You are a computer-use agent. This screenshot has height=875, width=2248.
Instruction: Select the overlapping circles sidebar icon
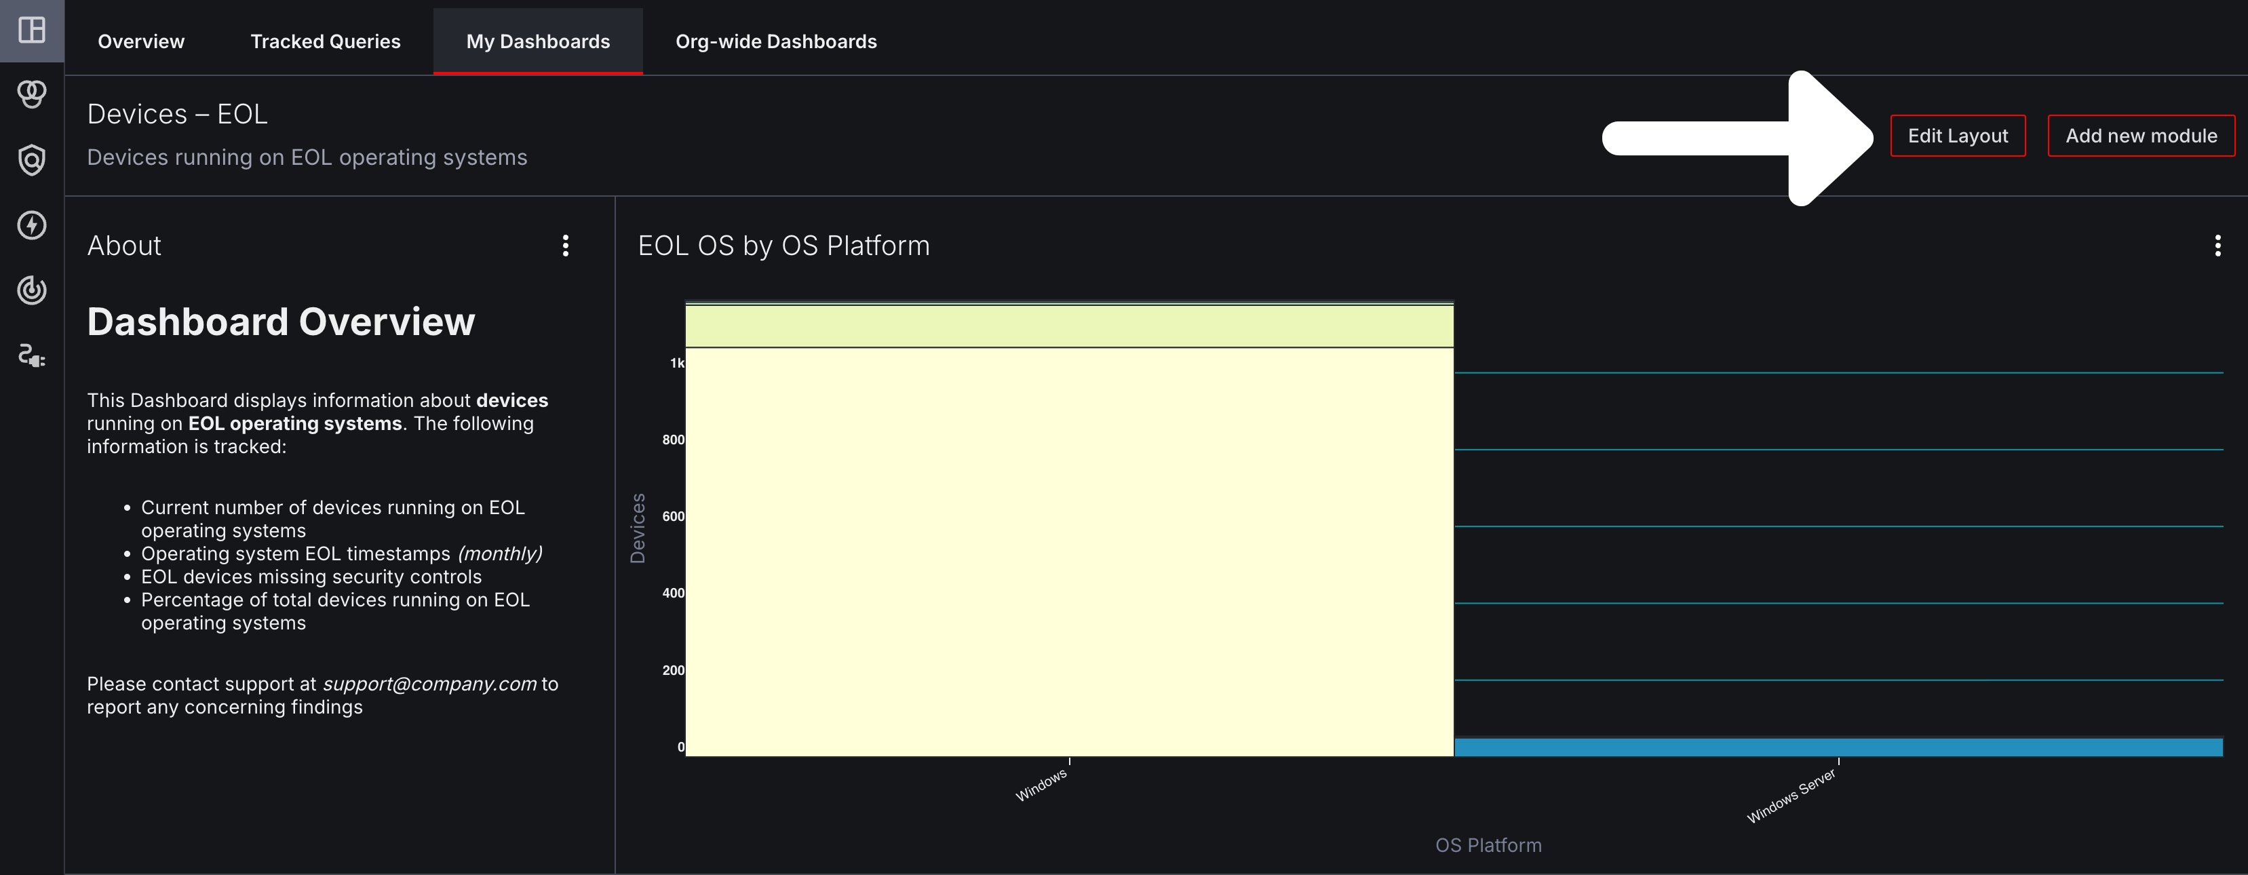click(x=33, y=96)
